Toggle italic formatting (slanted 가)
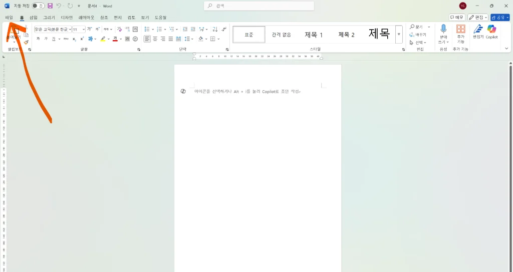The image size is (513, 272). [46, 39]
